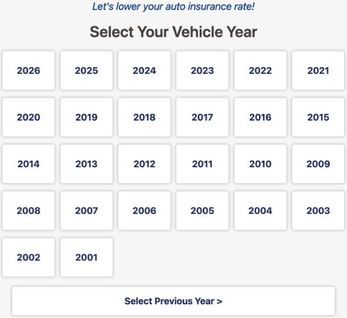Select 2015 as vehicle year
This screenshot has width=347, height=318.
click(318, 117)
